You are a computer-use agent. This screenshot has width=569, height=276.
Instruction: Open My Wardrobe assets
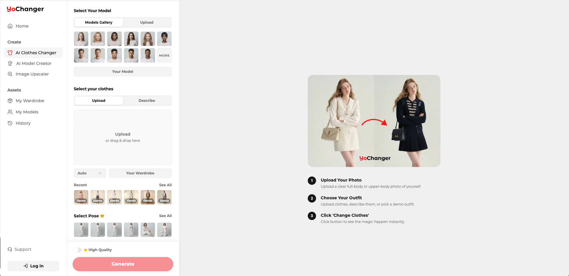[30, 101]
